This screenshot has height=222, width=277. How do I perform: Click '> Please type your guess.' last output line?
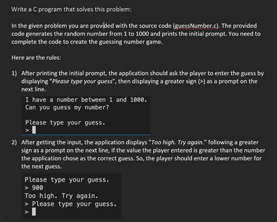[x=71, y=204]
